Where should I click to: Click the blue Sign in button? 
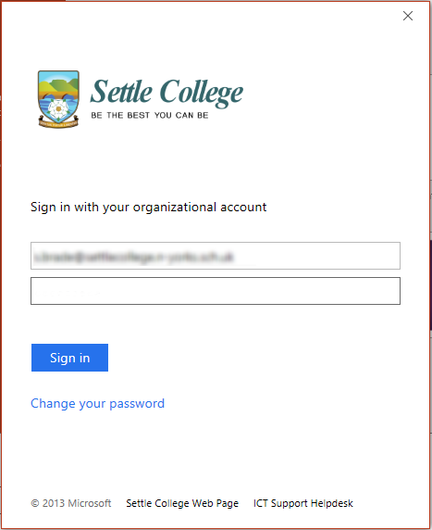[x=70, y=358]
